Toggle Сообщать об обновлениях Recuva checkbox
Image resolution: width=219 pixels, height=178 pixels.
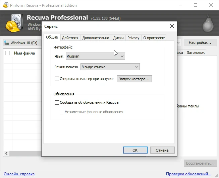pyautogui.click(x=57, y=102)
